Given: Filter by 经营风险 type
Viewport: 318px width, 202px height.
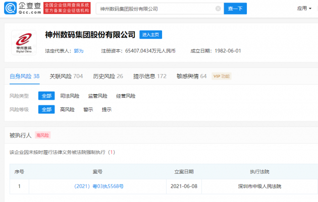Looking at the screenshot, I should pos(126,96).
